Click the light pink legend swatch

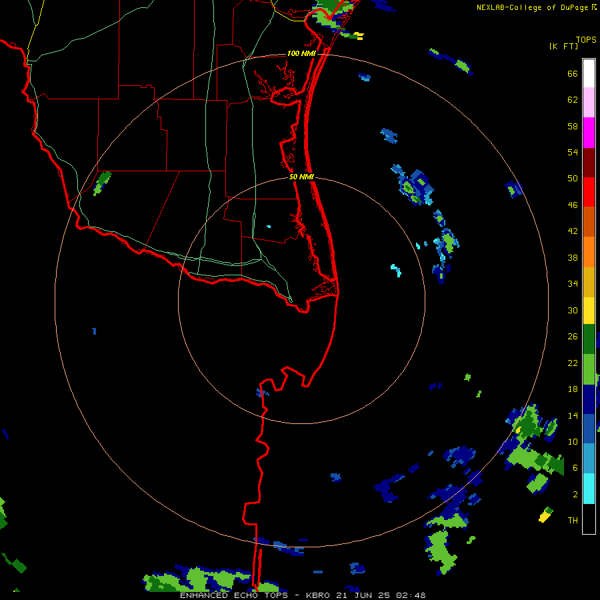click(x=589, y=102)
